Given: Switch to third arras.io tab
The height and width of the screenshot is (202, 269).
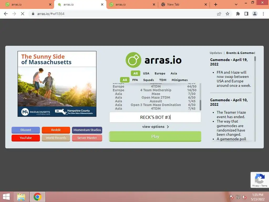Looking at the screenshot, I should coord(131,4).
